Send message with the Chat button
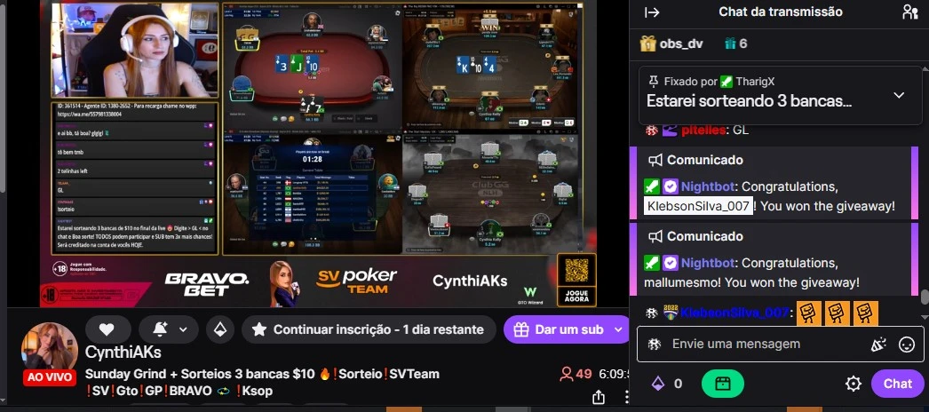 [x=897, y=384]
